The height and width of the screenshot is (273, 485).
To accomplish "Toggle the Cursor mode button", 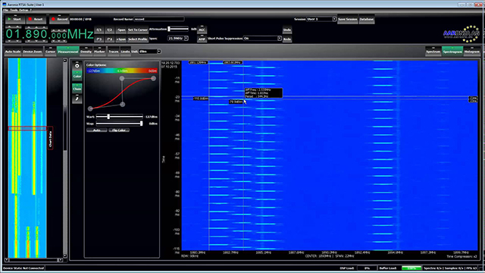I will [x=50, y=52].
